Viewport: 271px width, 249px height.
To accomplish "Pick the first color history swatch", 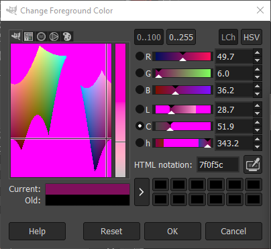I will [x=160, y=185].
